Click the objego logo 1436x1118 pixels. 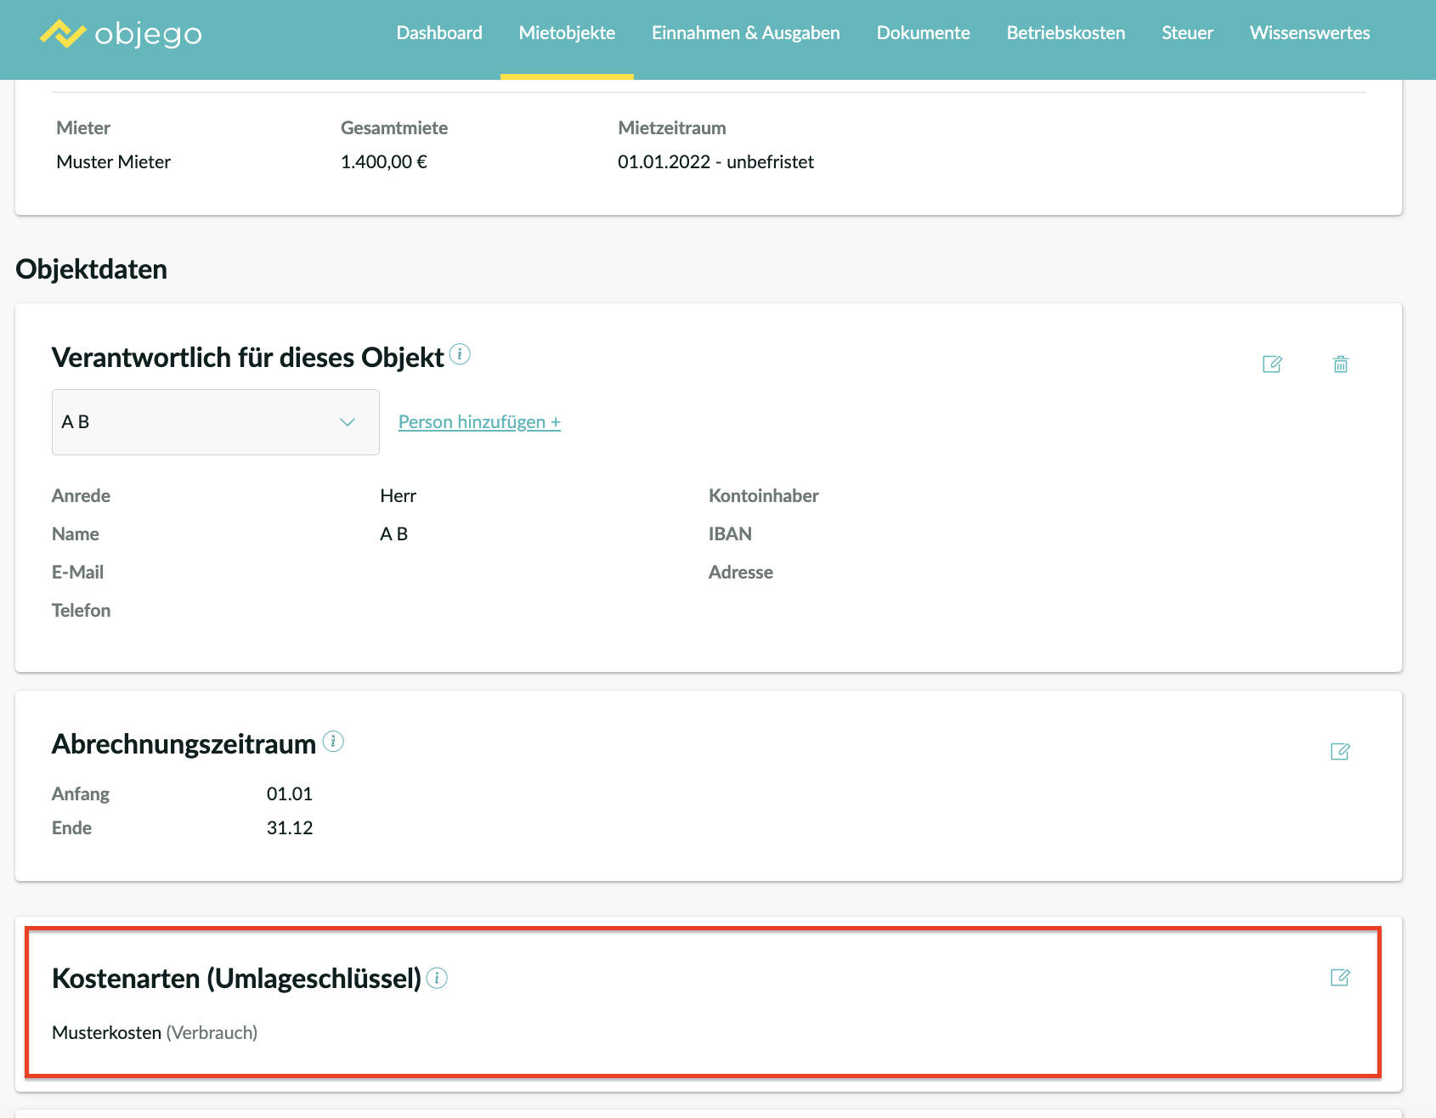[x=121, y=34]
